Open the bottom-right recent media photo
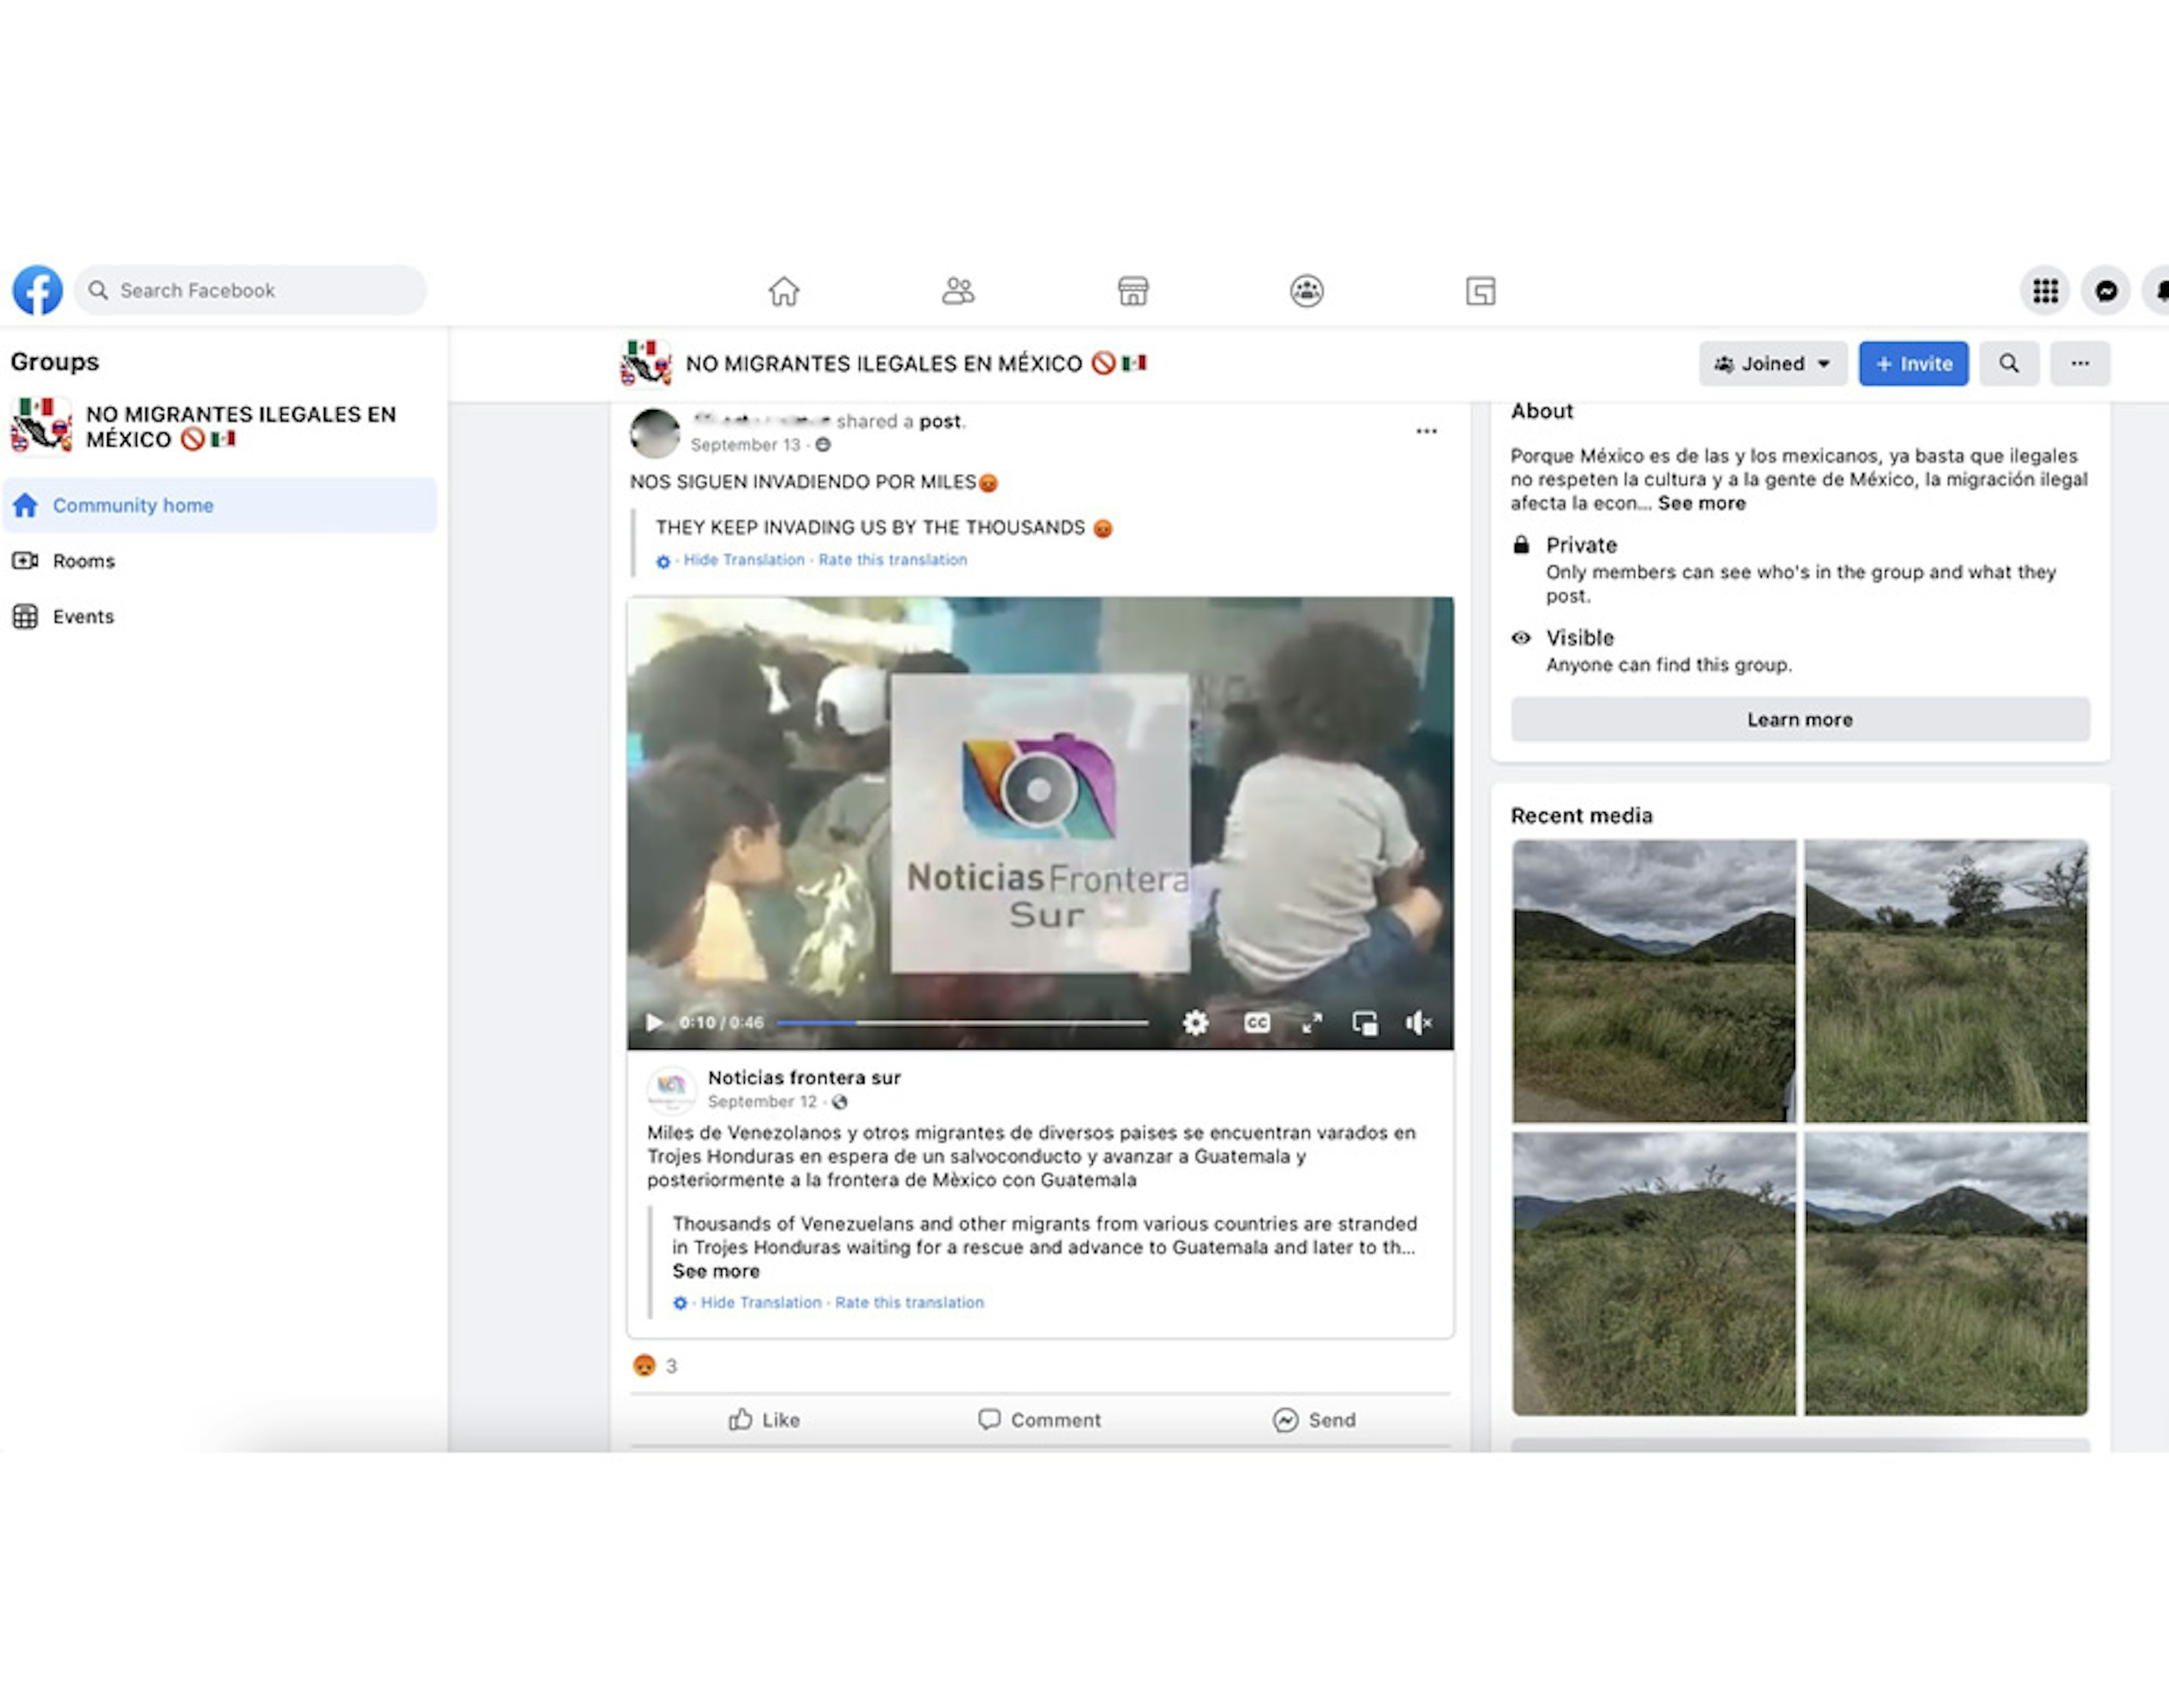Screen dimensions: 2169x1708 pos(1946,1273)
